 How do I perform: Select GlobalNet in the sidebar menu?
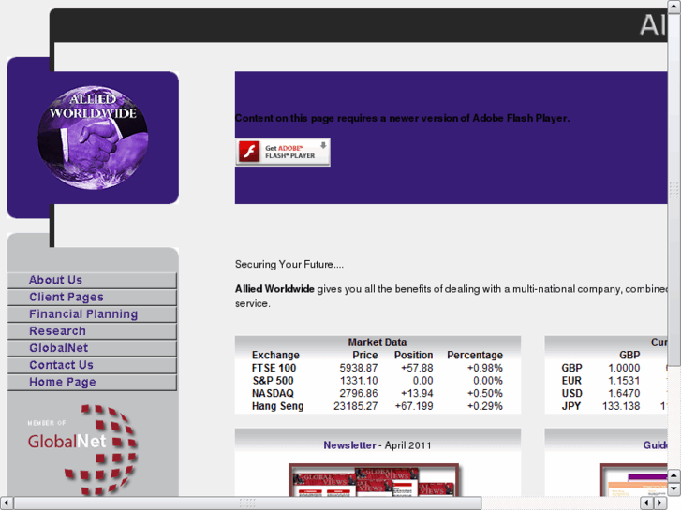92,348
